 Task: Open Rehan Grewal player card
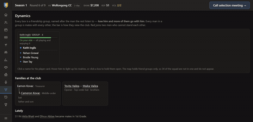click(x=31, y=53)
